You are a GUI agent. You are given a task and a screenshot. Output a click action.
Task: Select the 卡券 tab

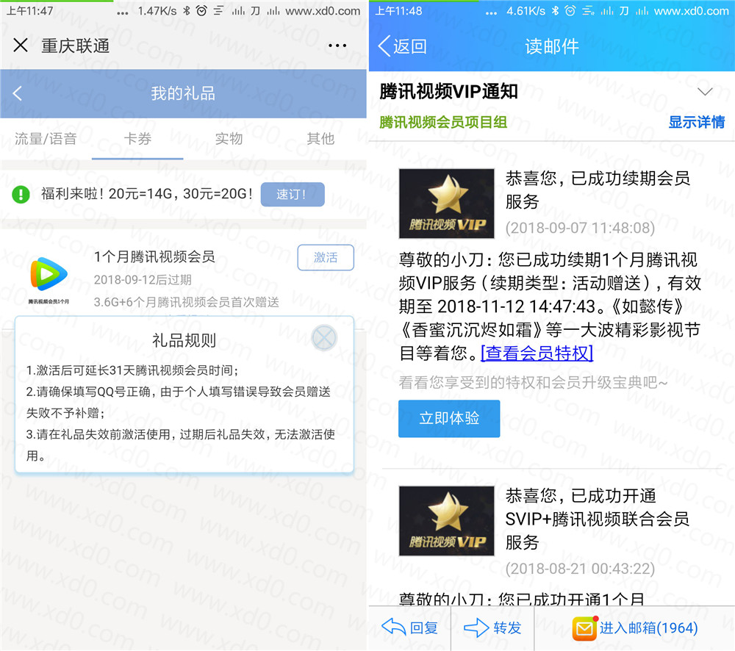137,138
